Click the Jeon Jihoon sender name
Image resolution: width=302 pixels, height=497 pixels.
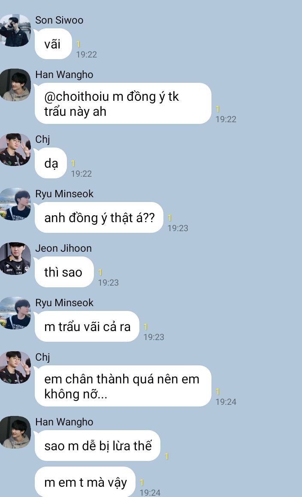63,248
